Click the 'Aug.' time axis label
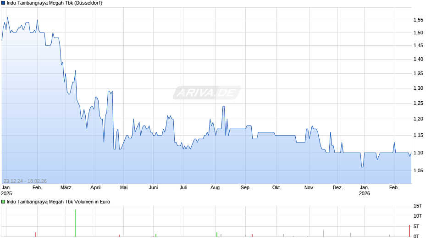This screenshot has height=241, width=431. pyautogui.click(x=216, y=188)
